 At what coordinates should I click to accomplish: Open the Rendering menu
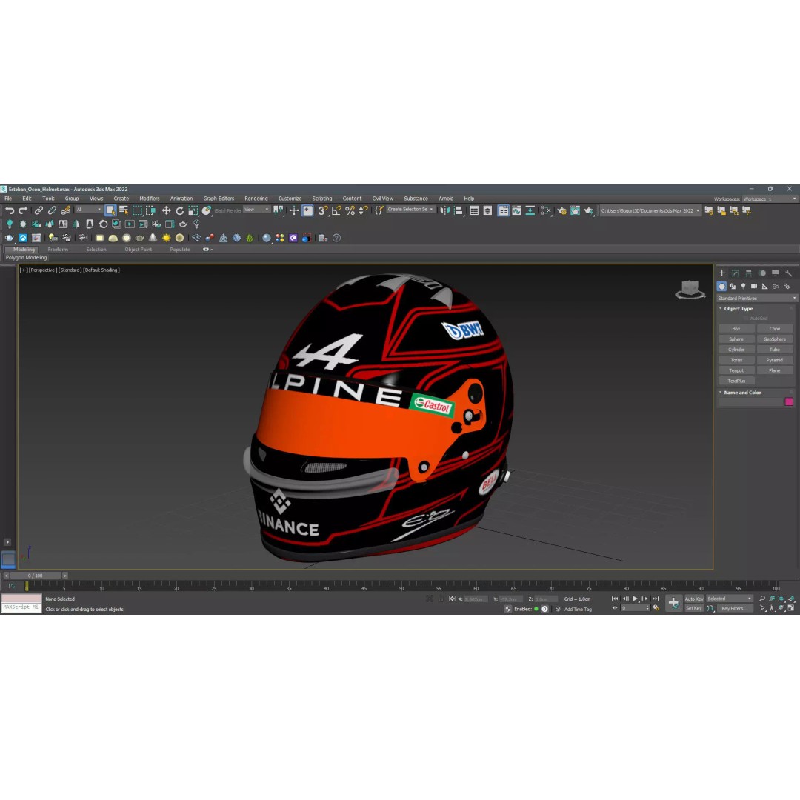click(256, 198)
